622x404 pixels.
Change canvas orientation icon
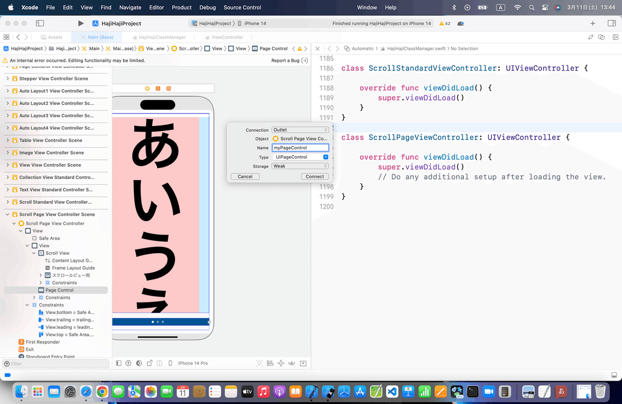[x=150, y=363]
